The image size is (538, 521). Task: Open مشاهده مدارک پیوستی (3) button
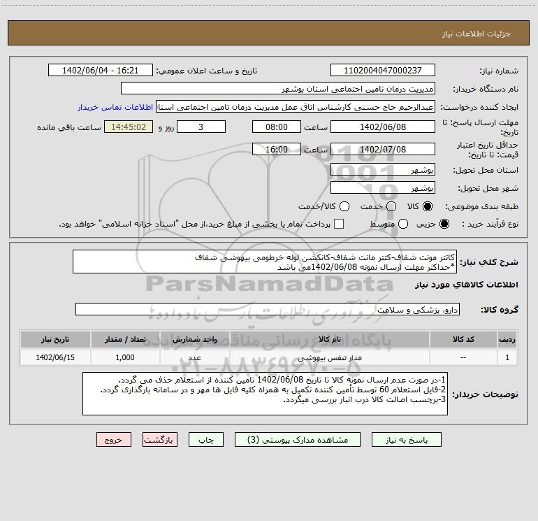[x=298, y=440]
